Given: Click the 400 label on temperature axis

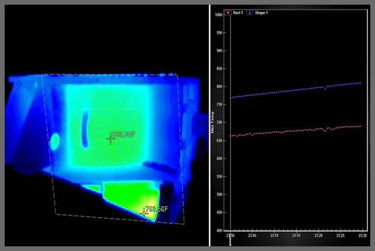Looking at the screenshot, I should point(219,230).
